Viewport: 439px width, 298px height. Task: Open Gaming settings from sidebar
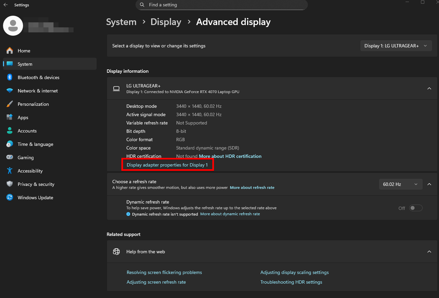[26, 157]
